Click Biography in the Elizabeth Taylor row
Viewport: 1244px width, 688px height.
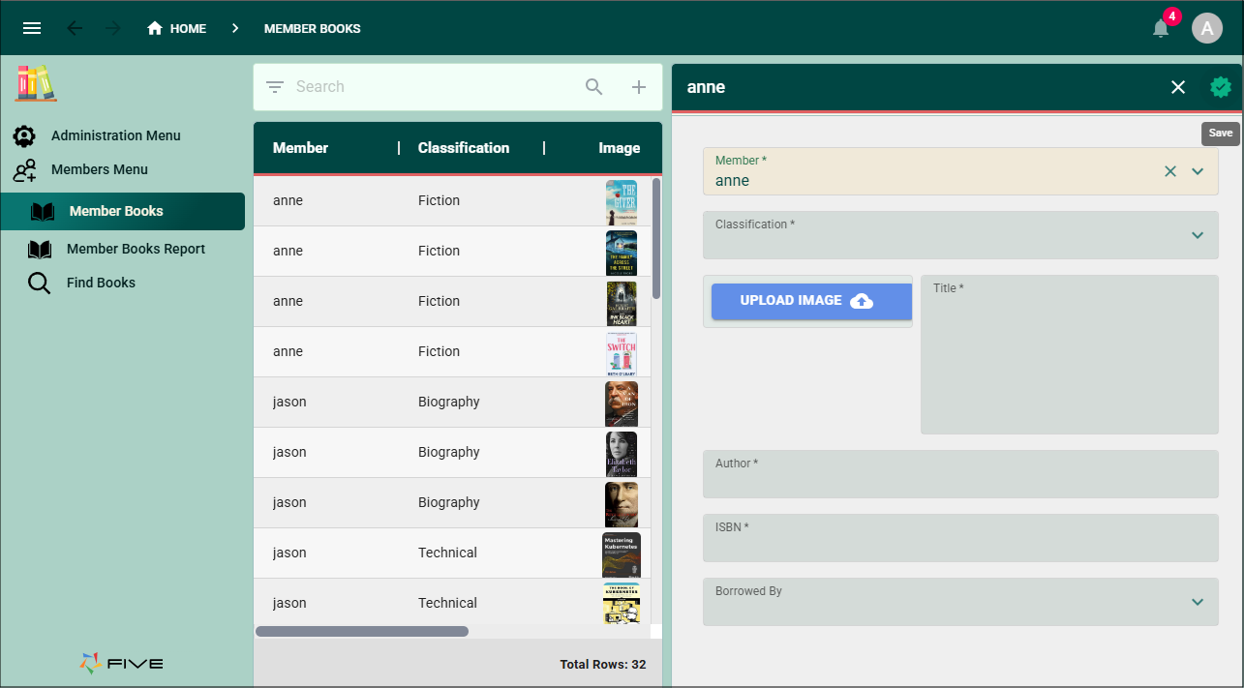click(x=449, y=453)
